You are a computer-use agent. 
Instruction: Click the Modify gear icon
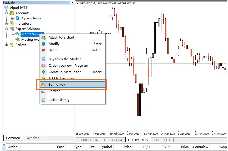[43, 44]
